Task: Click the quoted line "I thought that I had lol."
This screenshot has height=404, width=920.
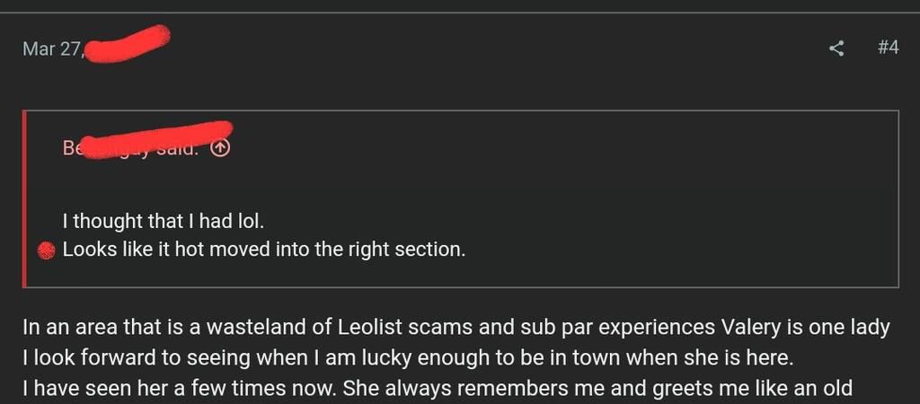Action: point(164,221)
